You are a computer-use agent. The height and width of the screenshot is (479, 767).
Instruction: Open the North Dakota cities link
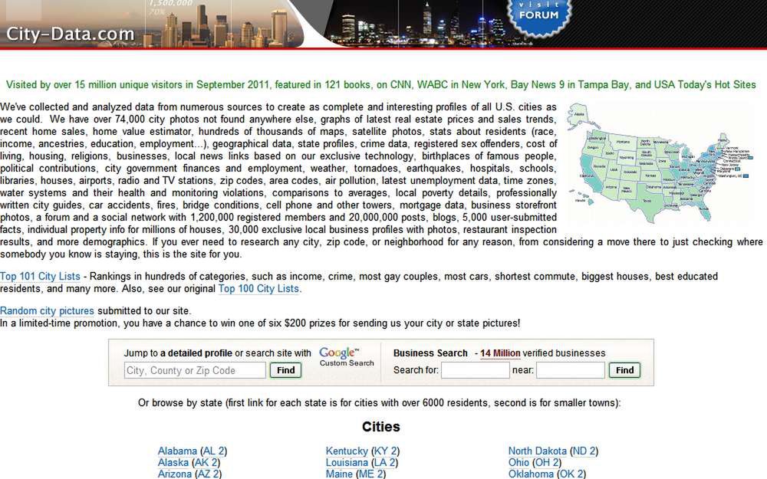[537, 451]
